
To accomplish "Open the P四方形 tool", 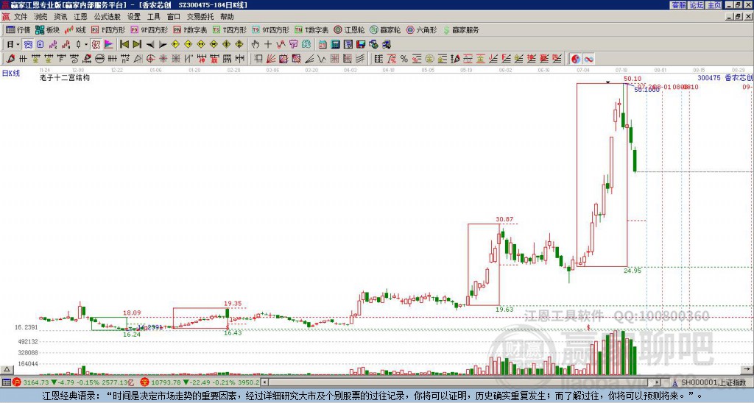I will pos(108,29).
